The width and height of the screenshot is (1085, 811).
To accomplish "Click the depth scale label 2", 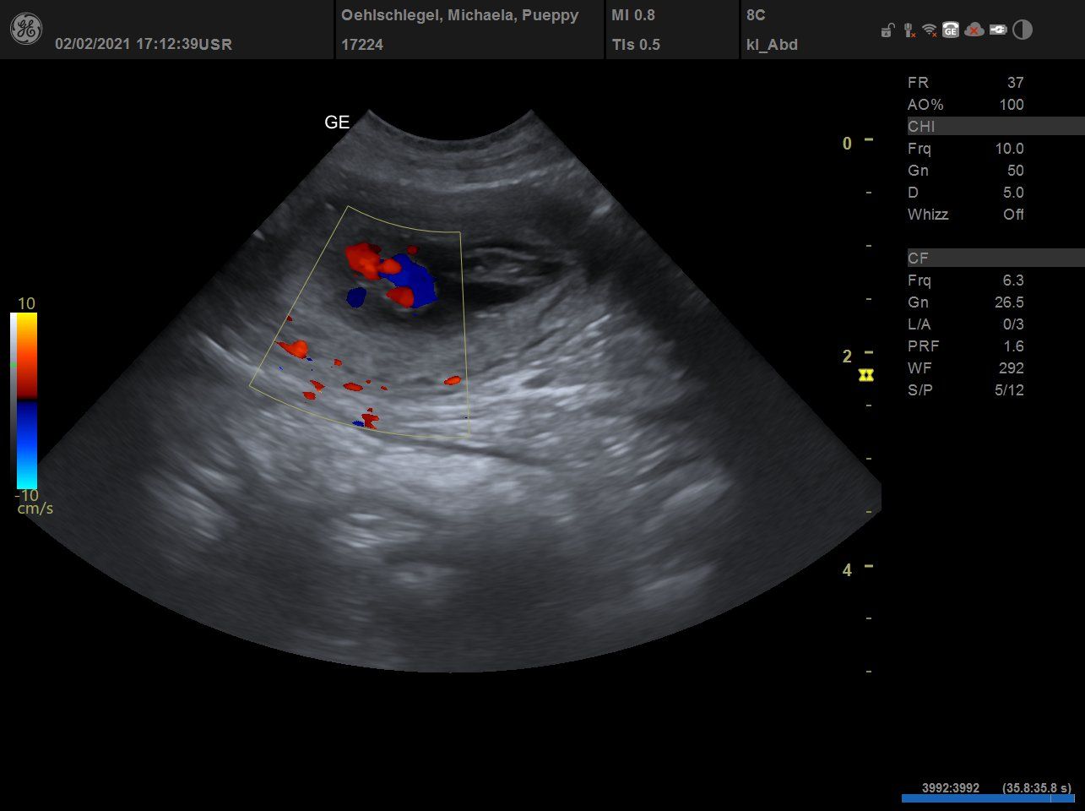I will (x=847, y=357).
